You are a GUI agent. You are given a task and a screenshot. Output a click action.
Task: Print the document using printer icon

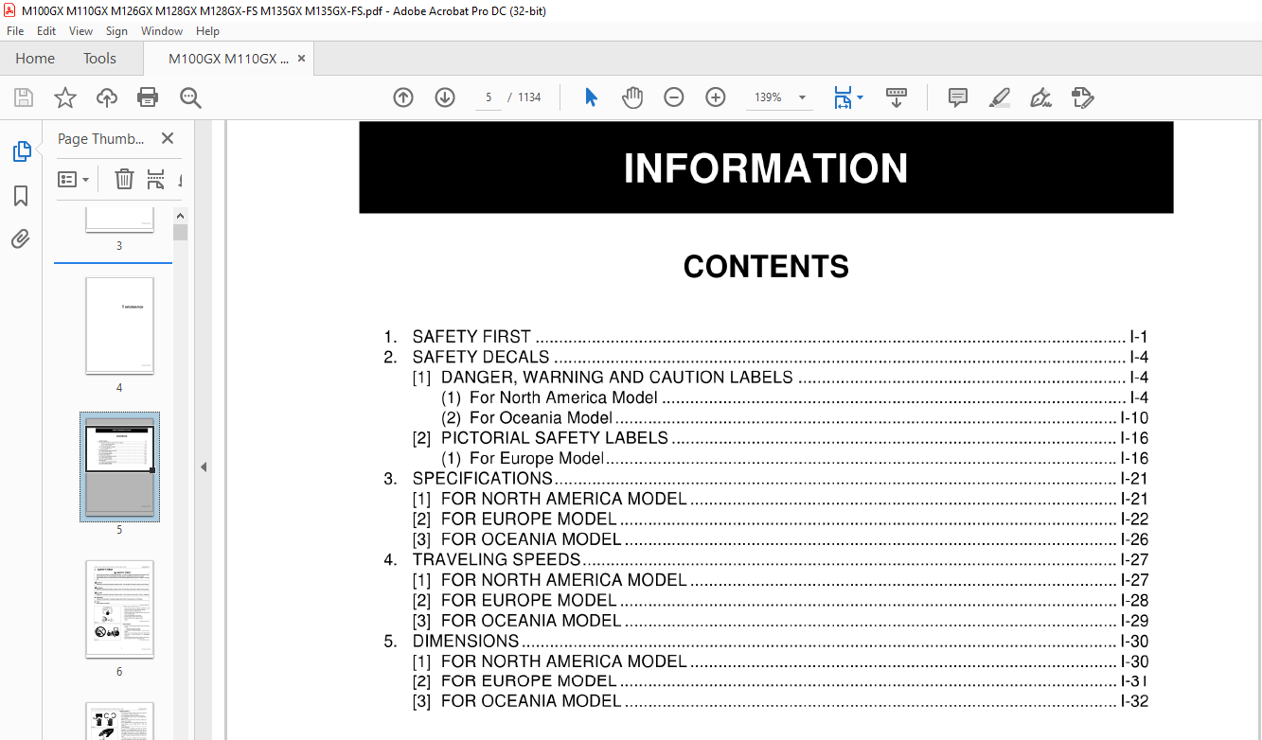click(x=148, y=97)
